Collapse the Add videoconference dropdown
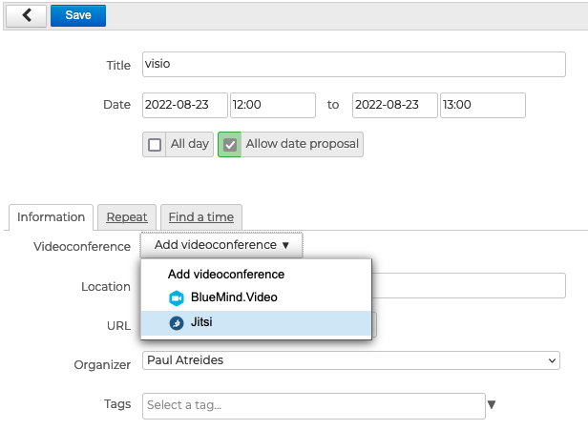Viewport: 588px width, 430px height. (x=221, y=245)
